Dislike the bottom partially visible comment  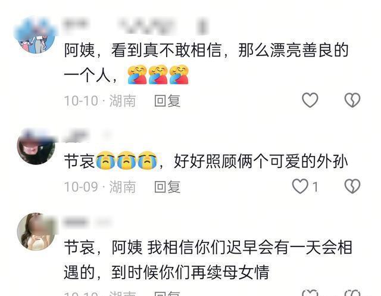[352, 293]
